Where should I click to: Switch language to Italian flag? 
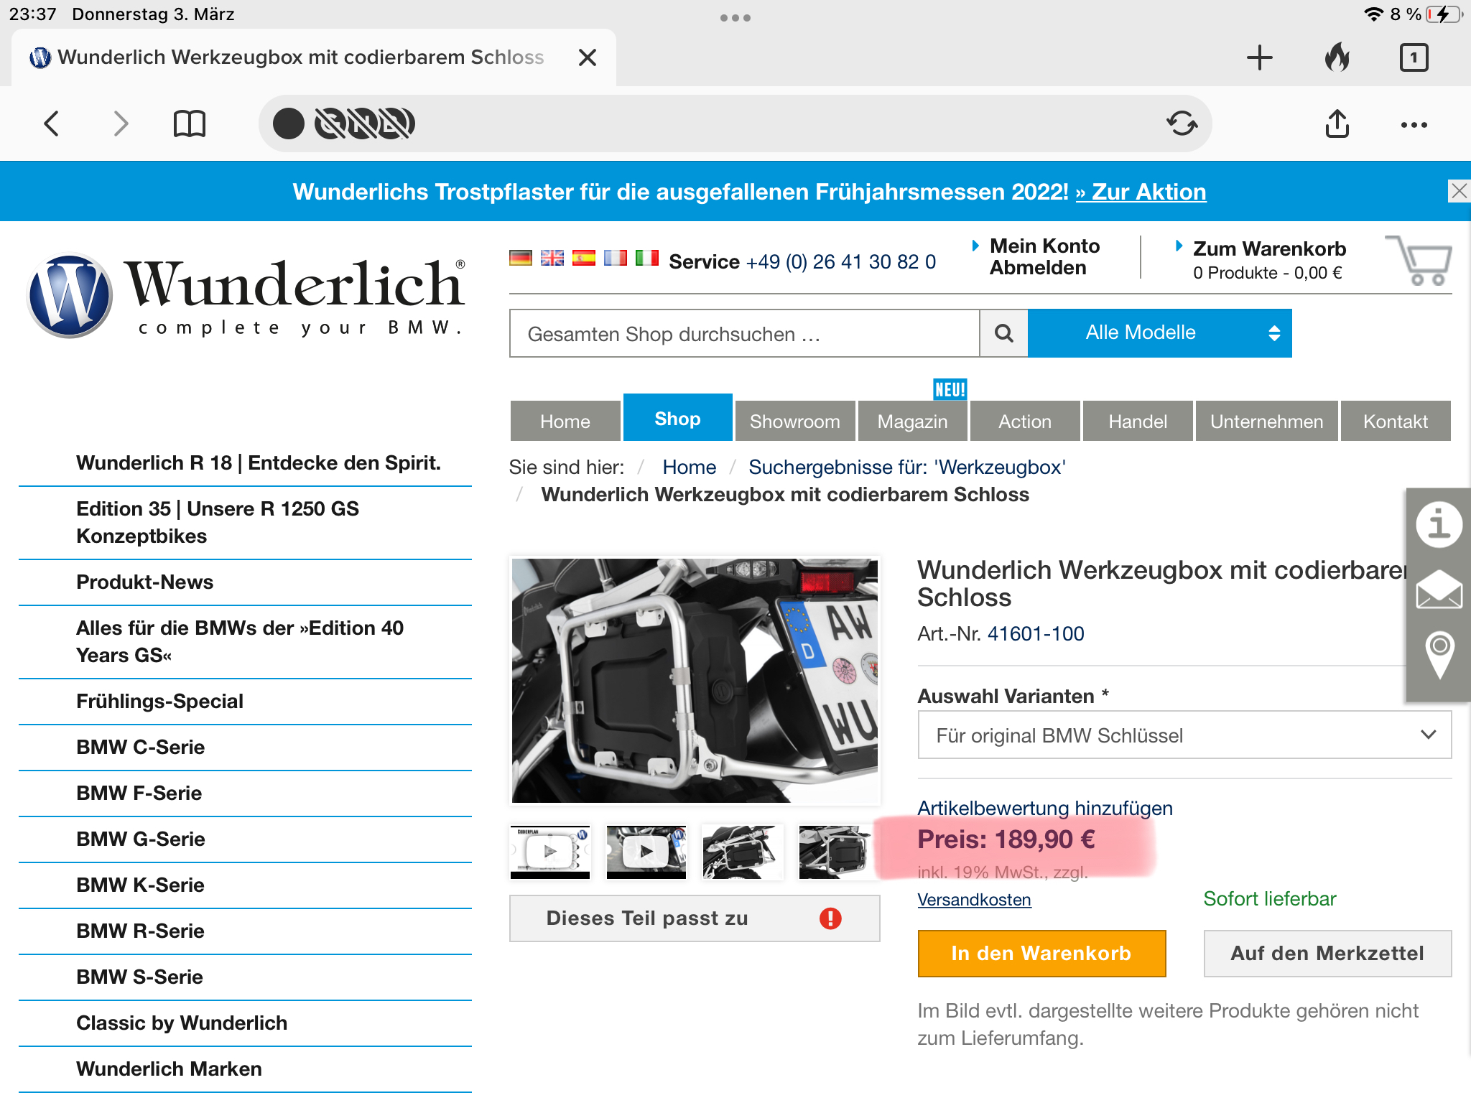[x=647, y=258]
